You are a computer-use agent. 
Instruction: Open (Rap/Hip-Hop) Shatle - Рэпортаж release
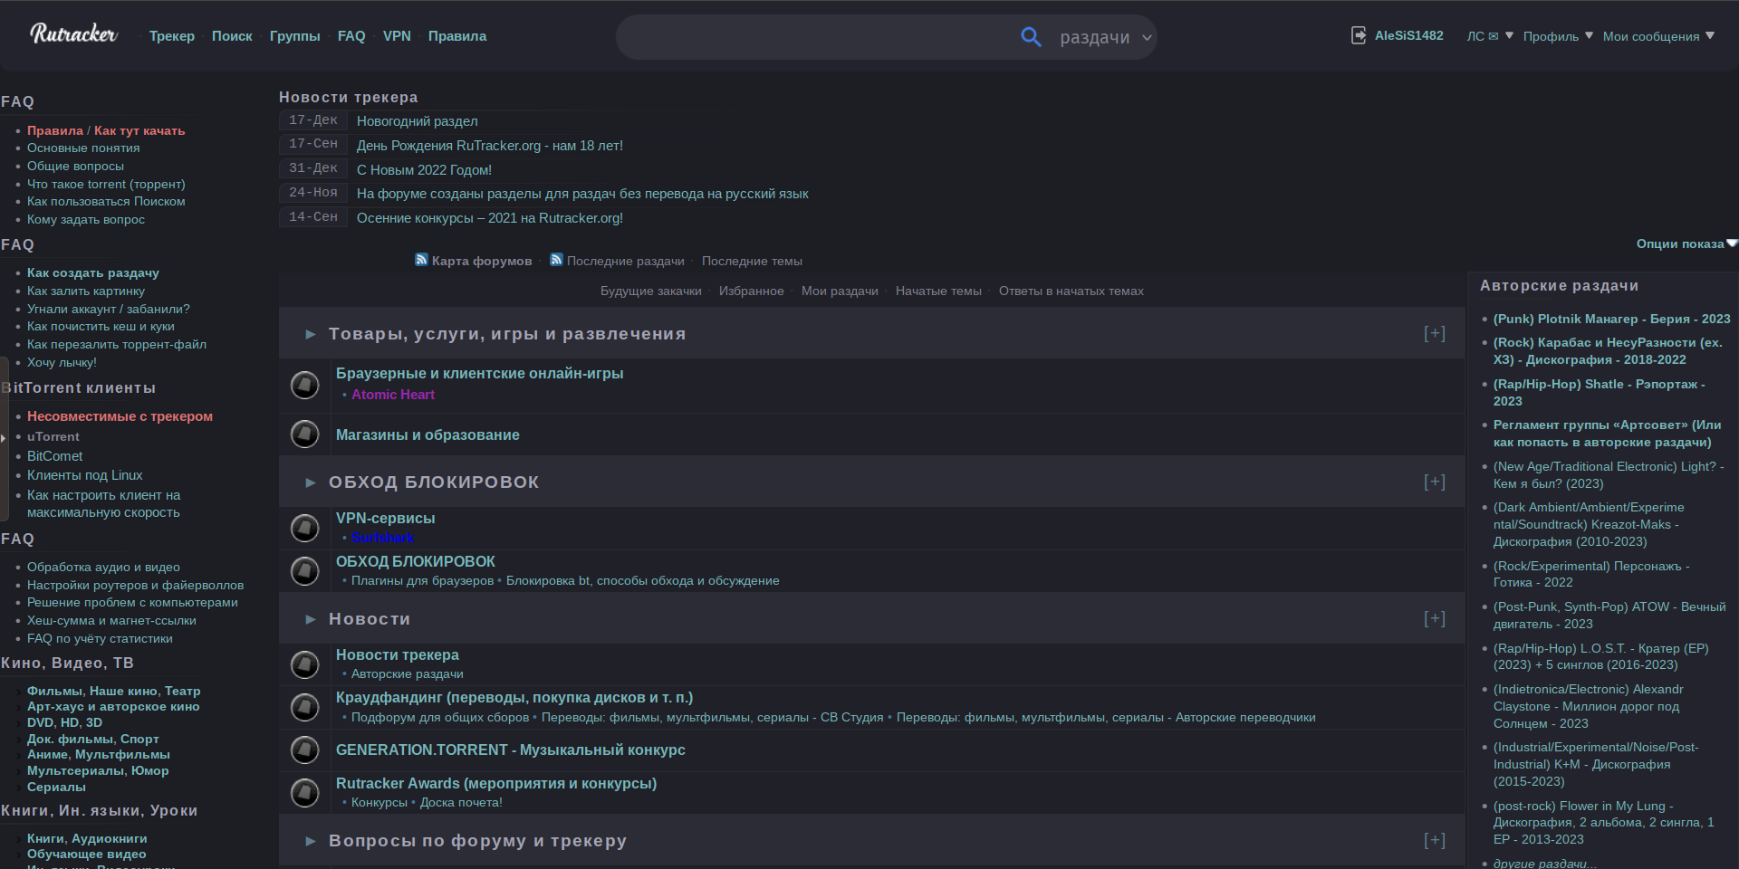click(1599, 392)
